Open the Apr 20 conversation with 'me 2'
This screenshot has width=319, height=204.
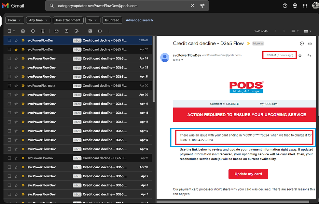tap(77, 86)
